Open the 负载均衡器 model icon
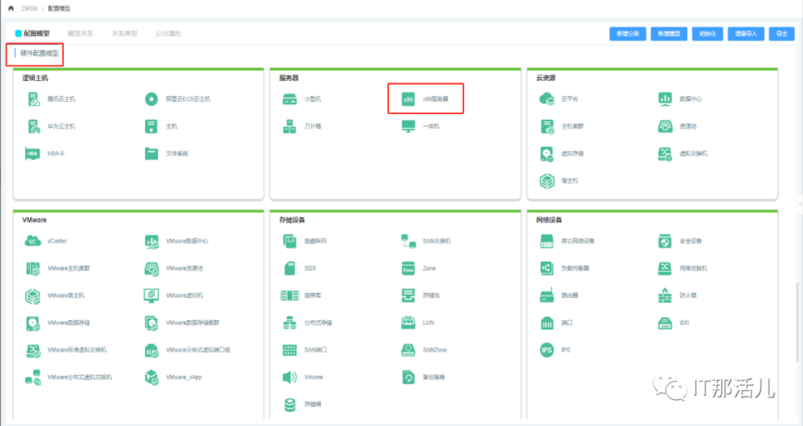 (x=547, y=268)
